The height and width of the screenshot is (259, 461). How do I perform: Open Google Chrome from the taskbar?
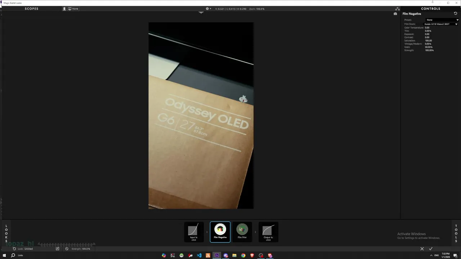pos(243,255)
